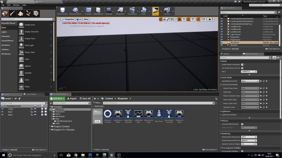Screen dimensions: 282x158
Task: Click the Add New button
Action: 57,98
